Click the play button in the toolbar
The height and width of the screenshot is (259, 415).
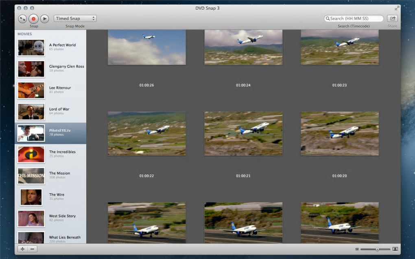(45, 19)
